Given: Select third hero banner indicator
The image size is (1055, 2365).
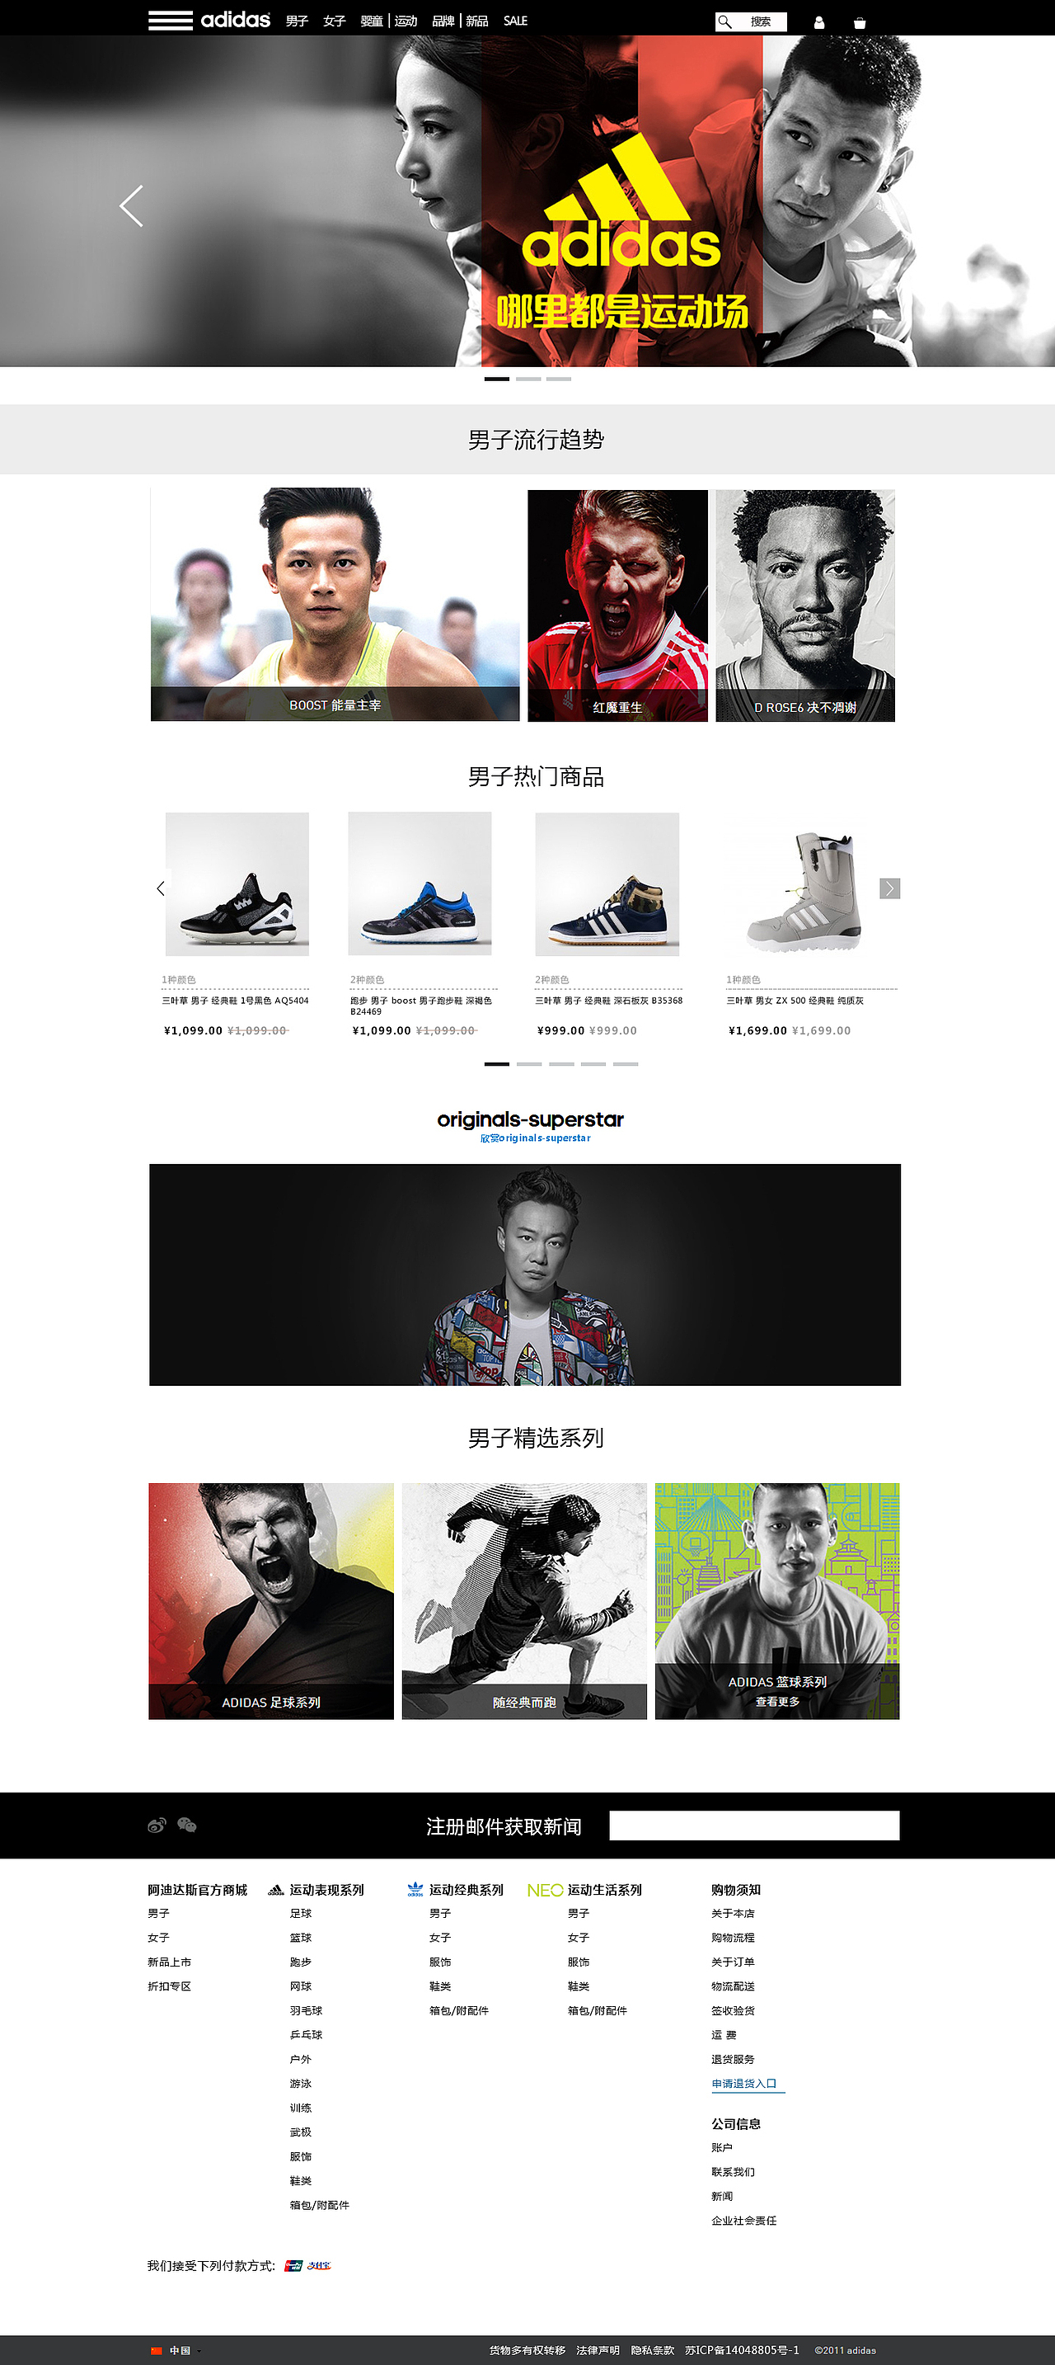Looking at the screenshot, I should pos(559,379).
